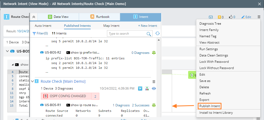The image size is (264, 120).
Task: Click the green scale icon beside US-BOS-R1
Action: 154,105
